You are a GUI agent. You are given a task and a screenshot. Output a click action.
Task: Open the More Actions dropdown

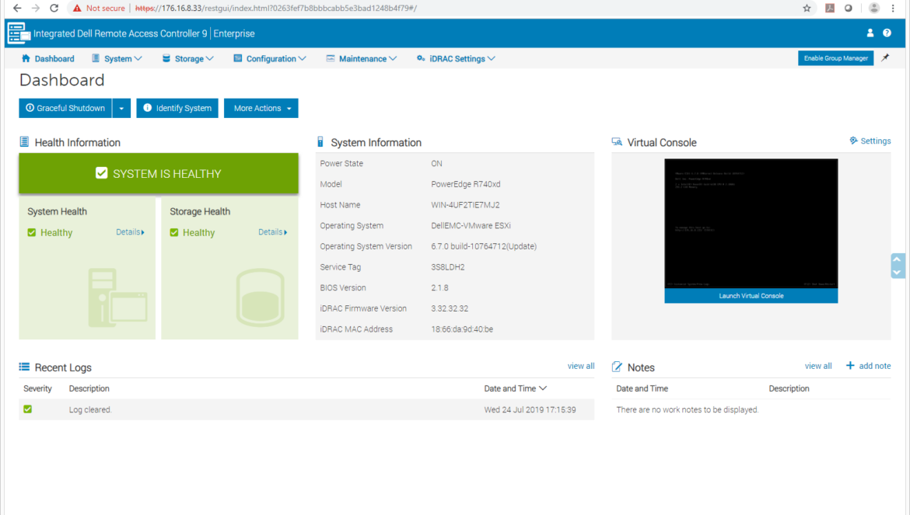(x=261, y=108)
